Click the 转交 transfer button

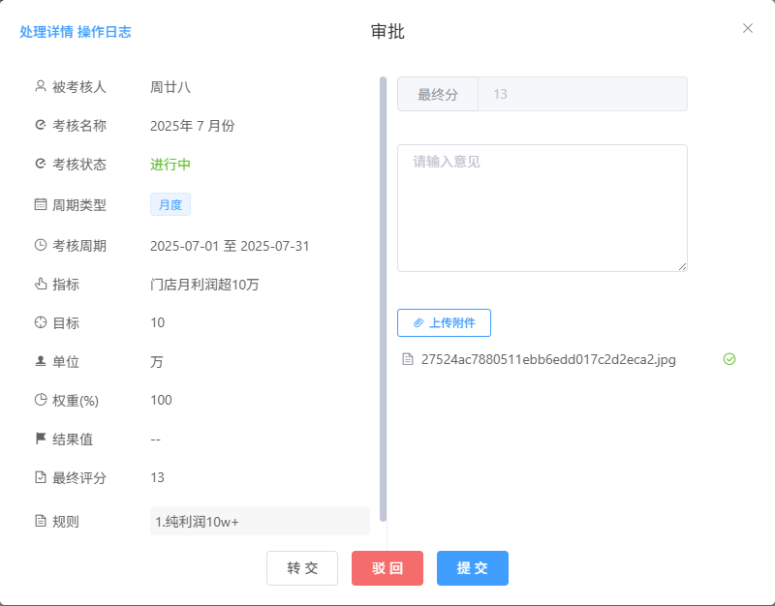pos(302,568)
